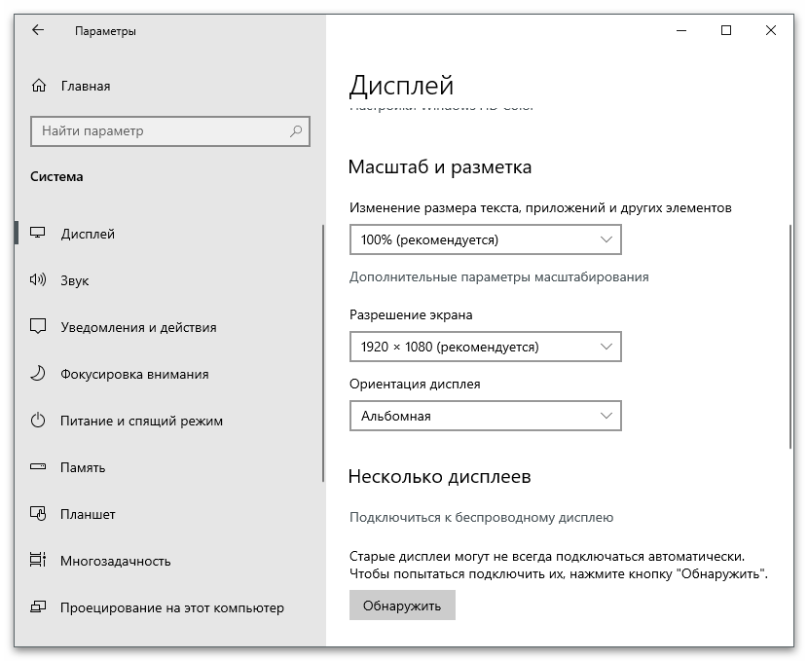Open Уведомления и действия via its icon
Image resolution: width=808 pixels, height=661 pixels.
click(37, 327)
